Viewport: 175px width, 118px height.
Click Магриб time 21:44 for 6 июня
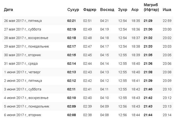point(148,115)
